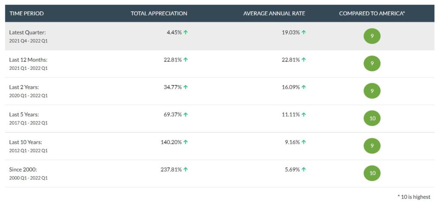Click the arrow icon beside 140.20%
This screenshot has height=206, width=439.
(185, 142)
